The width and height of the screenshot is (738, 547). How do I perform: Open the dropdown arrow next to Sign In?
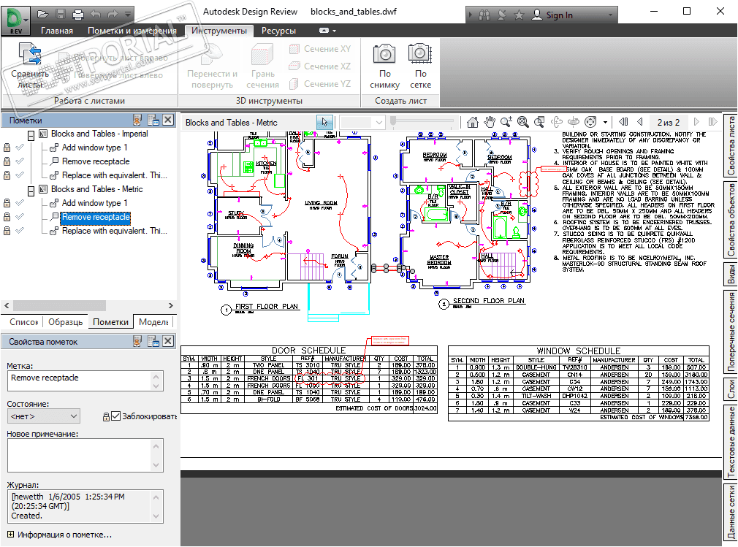[611, 15]
